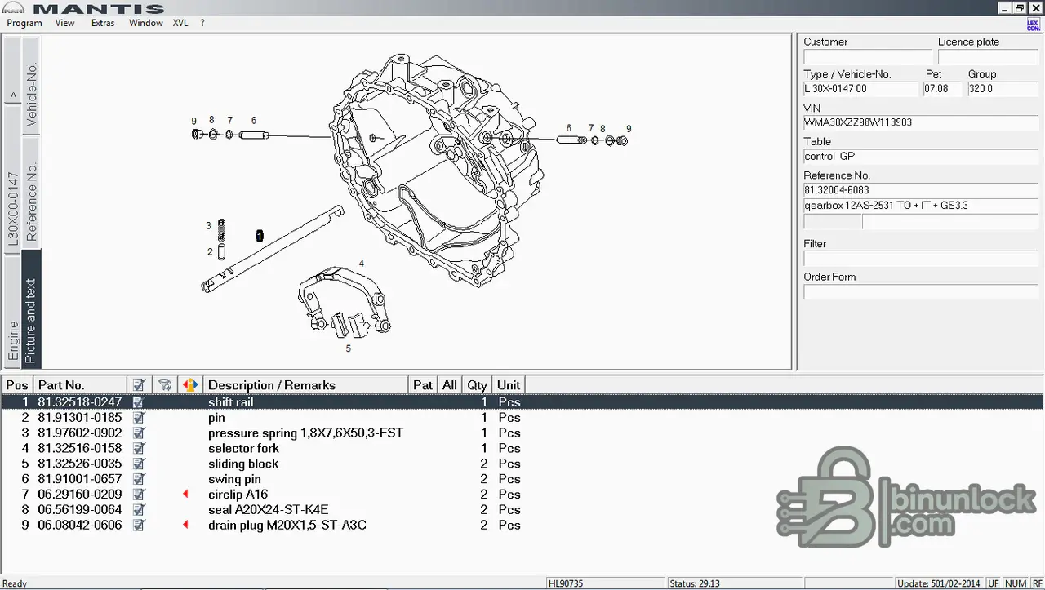Open the ? help menu
The image size is (1045, 590).
click(202, 23)
